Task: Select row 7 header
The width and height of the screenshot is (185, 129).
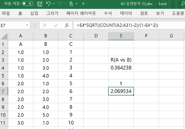Action: point(4,91)
